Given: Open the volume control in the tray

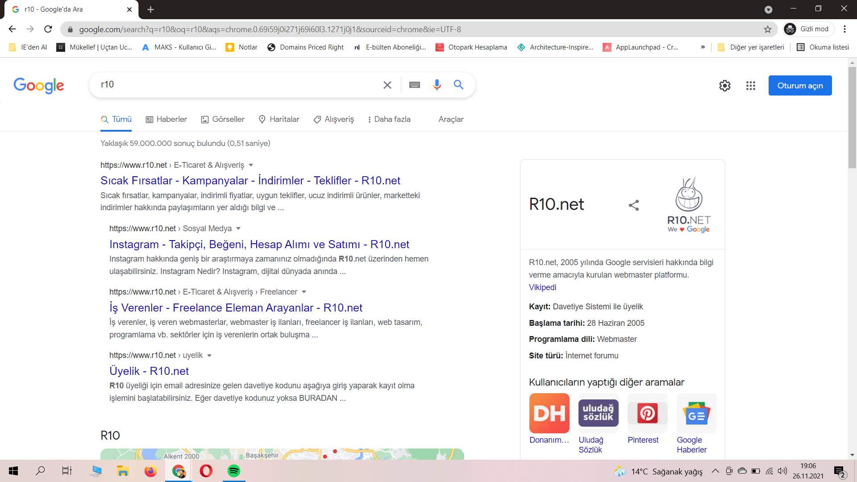Looking at the screenshot, I should tap(782, 471).
